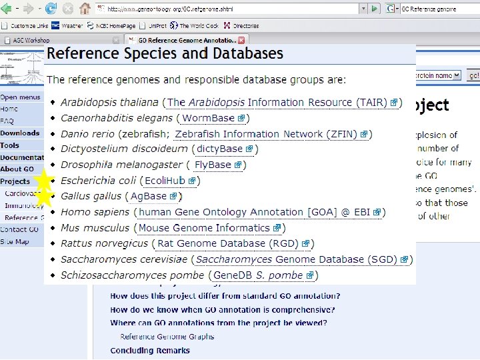
Task: Jump to Concluding Remarks link
Action: click(x=150, y=351)
